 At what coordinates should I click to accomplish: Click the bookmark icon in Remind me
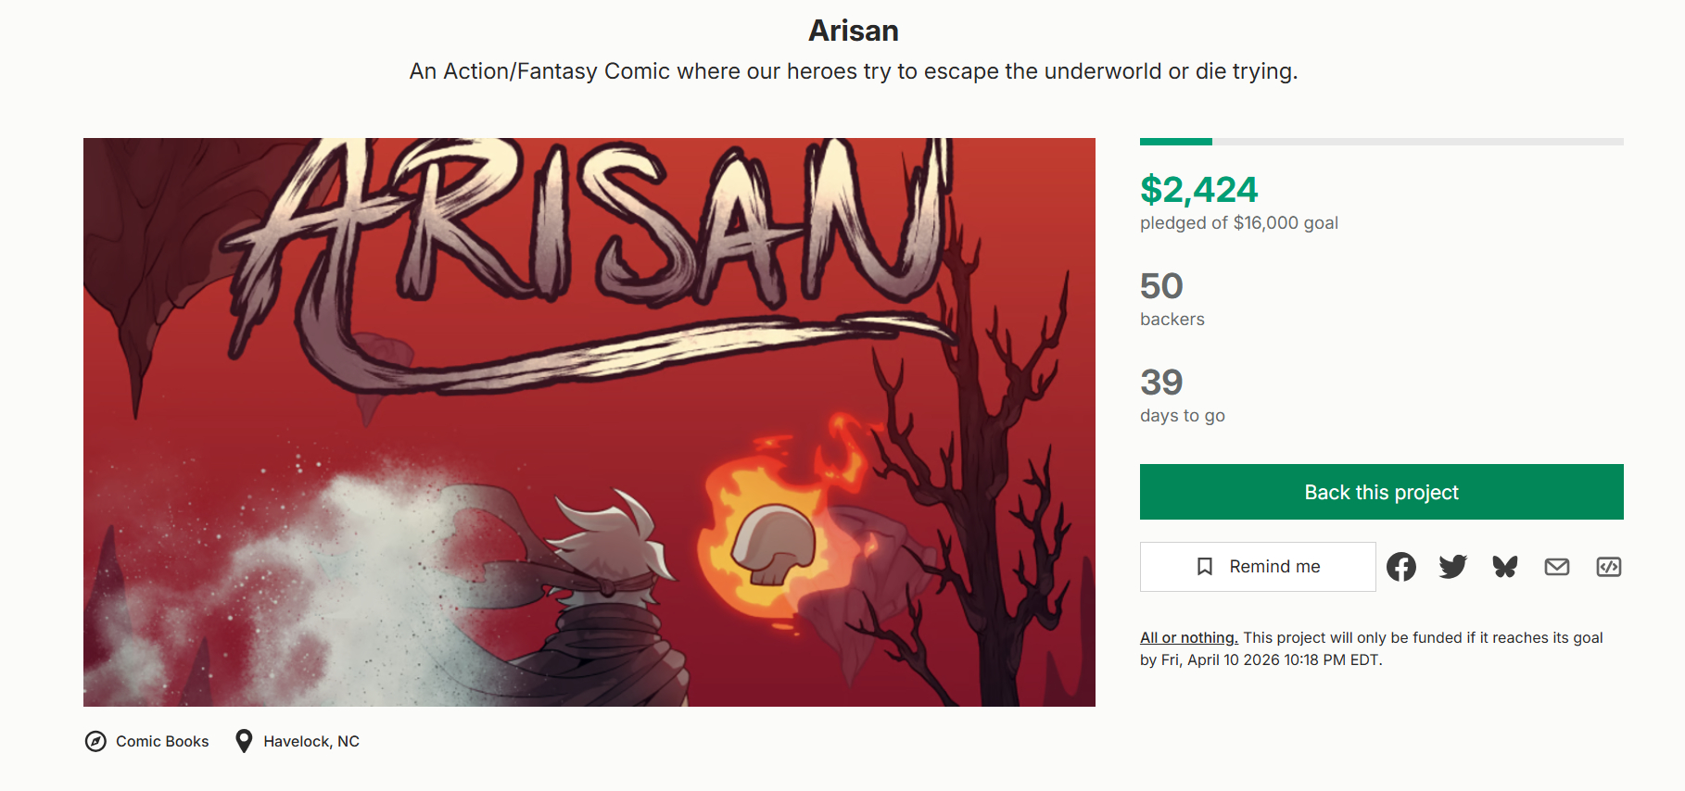point(1205,567)
